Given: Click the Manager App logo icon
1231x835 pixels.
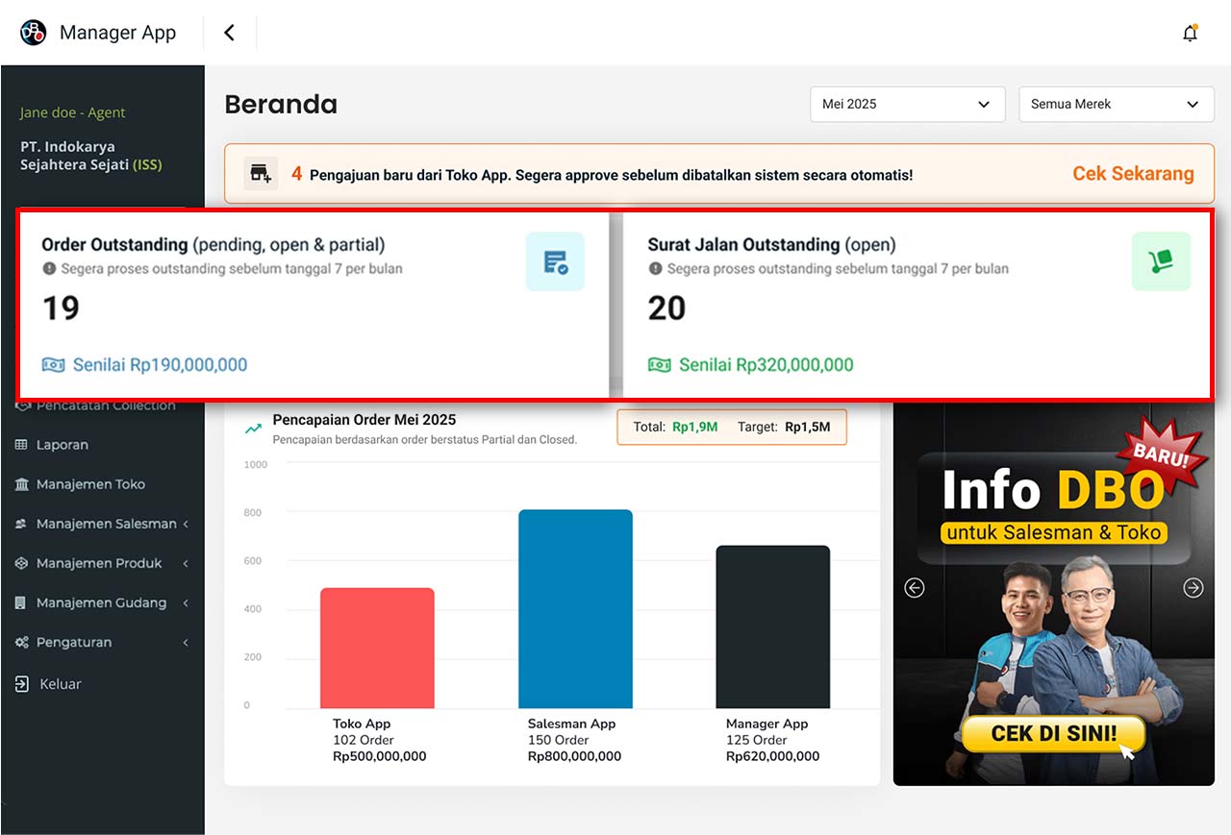Looking at the screenshot, I should 34,33.
